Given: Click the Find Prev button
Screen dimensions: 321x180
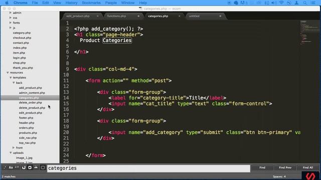Looking at the screenshot, I should pyautogui.click(x=285, y=167).
